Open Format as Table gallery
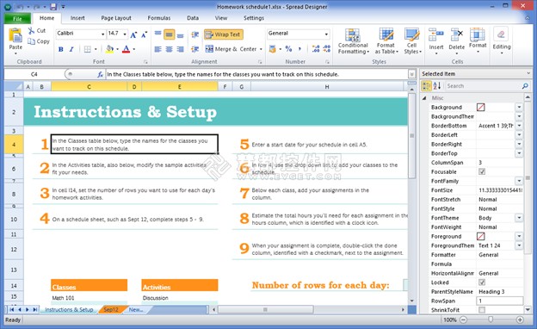Image resolution: width=537 pixels, height=329 pixels. [x=386, y=41]
